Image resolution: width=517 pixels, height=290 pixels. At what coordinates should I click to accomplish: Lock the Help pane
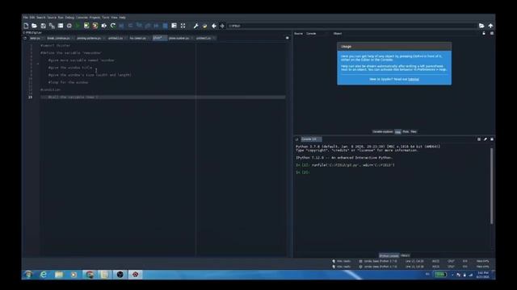pos(484,33)
